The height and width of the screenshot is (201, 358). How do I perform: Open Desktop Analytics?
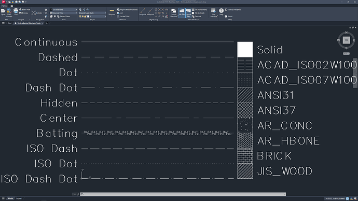[x=233, y=9]
